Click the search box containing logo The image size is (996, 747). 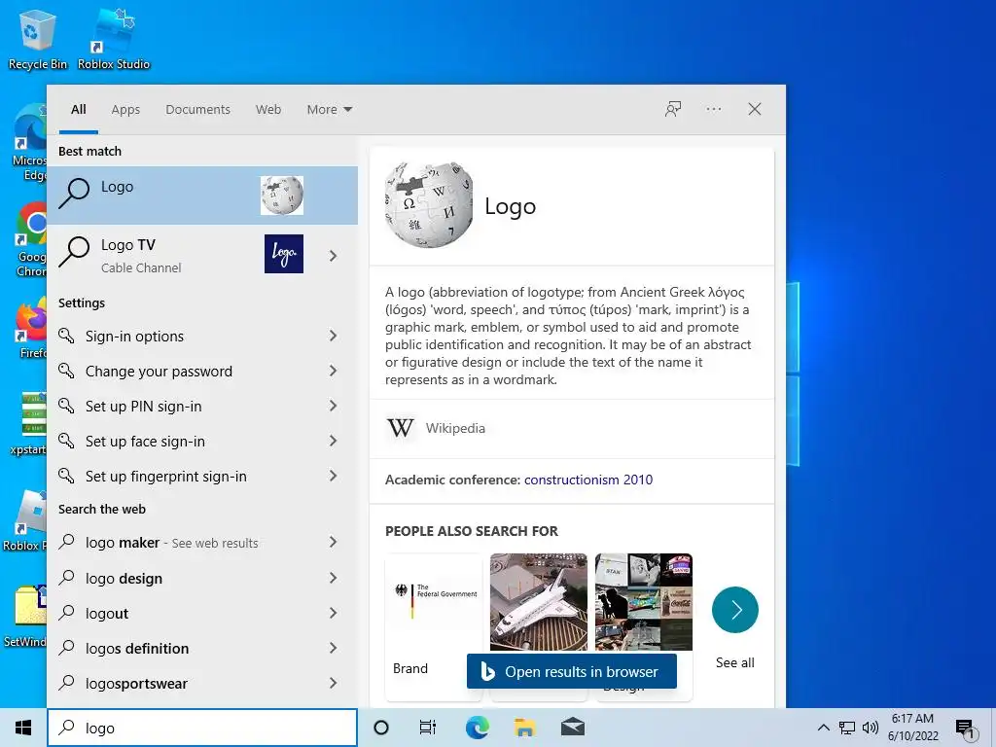[202, 728]
